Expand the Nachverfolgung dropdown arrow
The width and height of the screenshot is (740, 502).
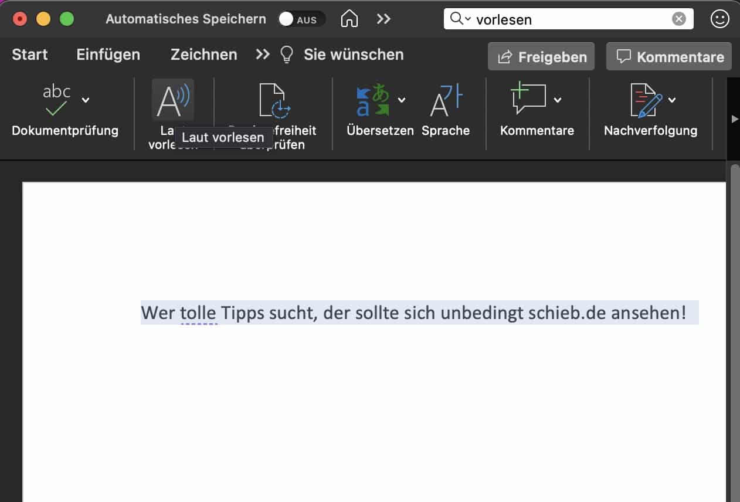coord(672,100)
